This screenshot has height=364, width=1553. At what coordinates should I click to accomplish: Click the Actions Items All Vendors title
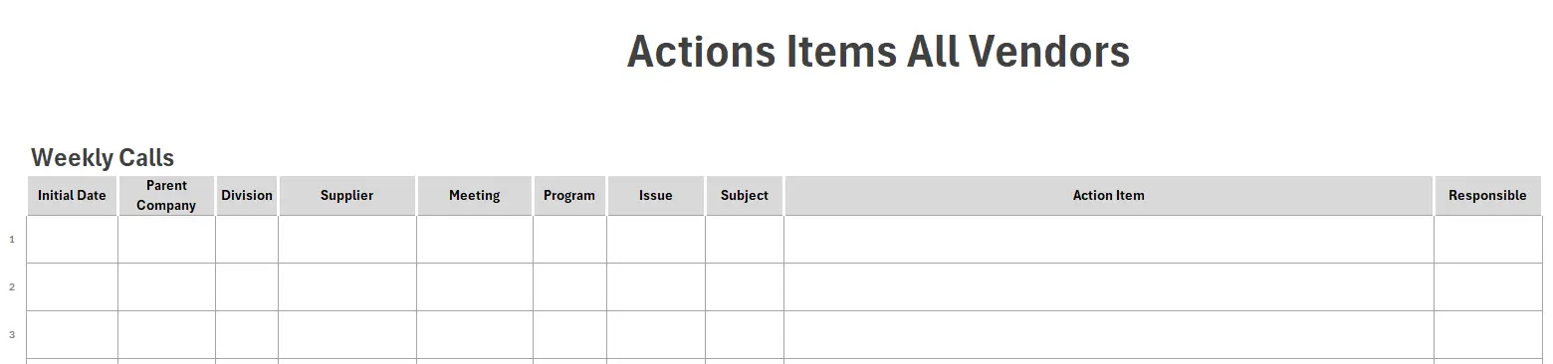(x=878, y=52)
